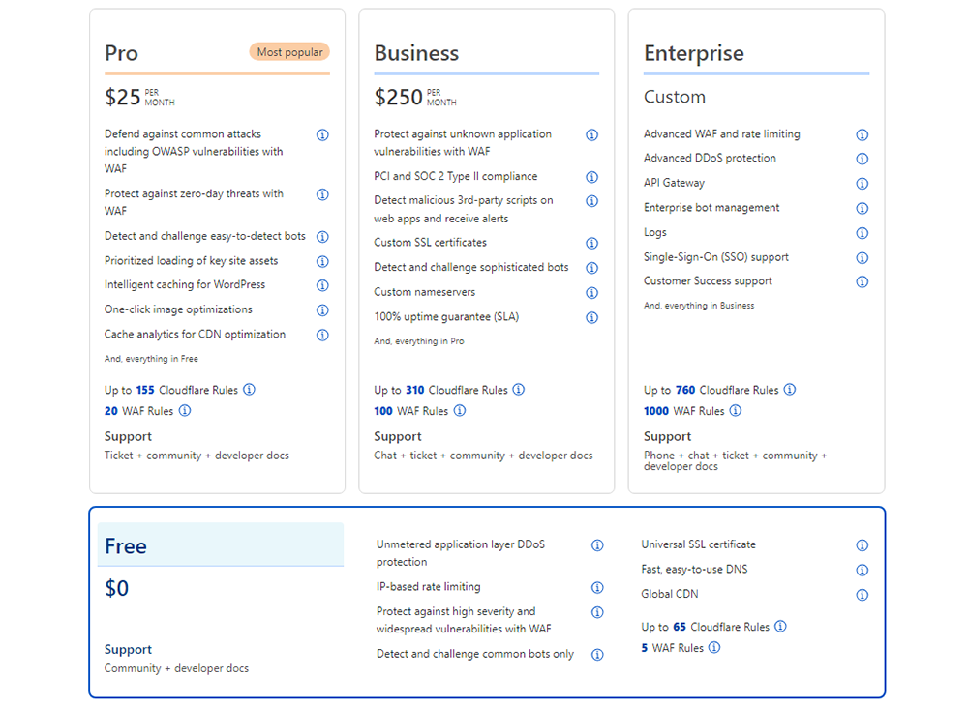Open info icon for 'Global CDN'
The width and height of the screenshot is (968, 706).
(x=862, y=595)
